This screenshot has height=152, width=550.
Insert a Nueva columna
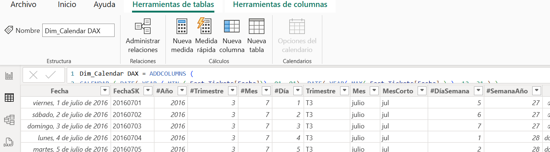tap(232, 36)
